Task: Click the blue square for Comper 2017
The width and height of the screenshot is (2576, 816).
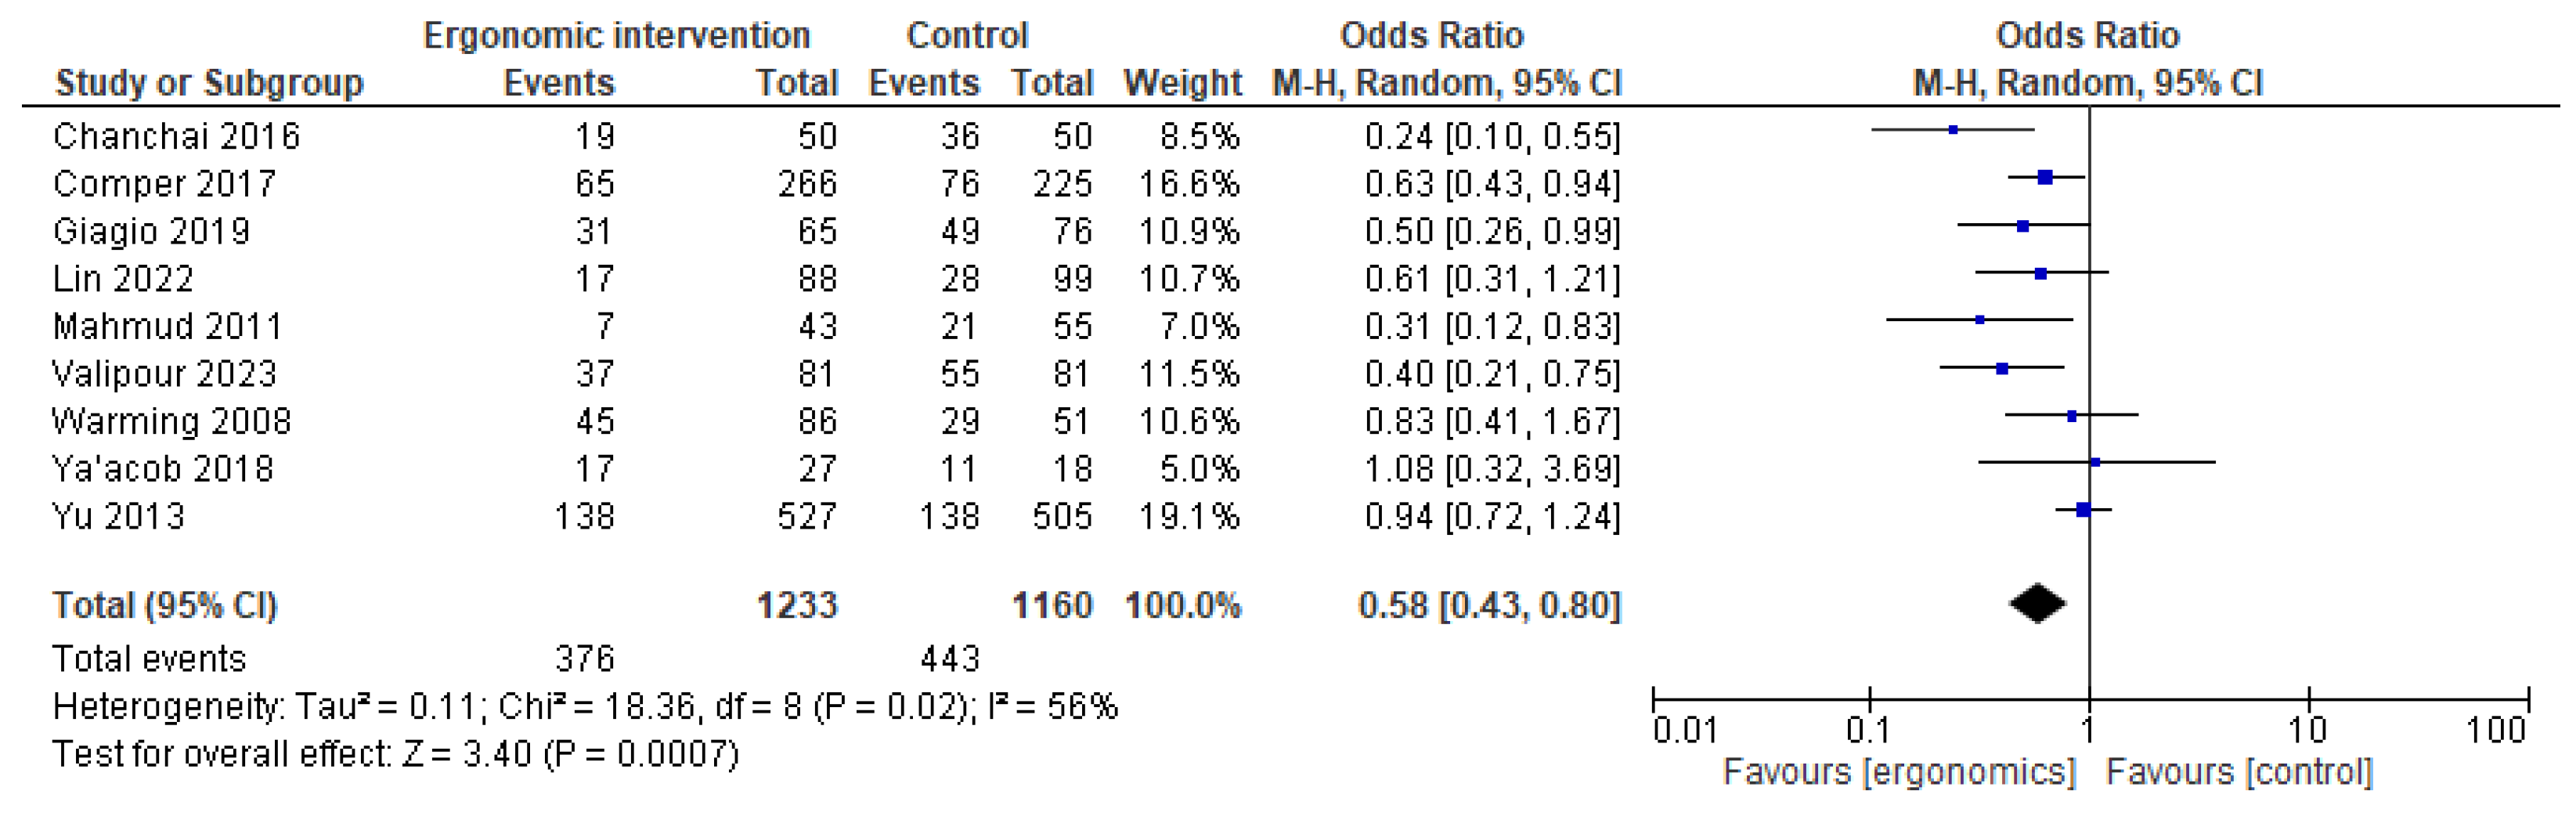Action: tap(2045, 178)
